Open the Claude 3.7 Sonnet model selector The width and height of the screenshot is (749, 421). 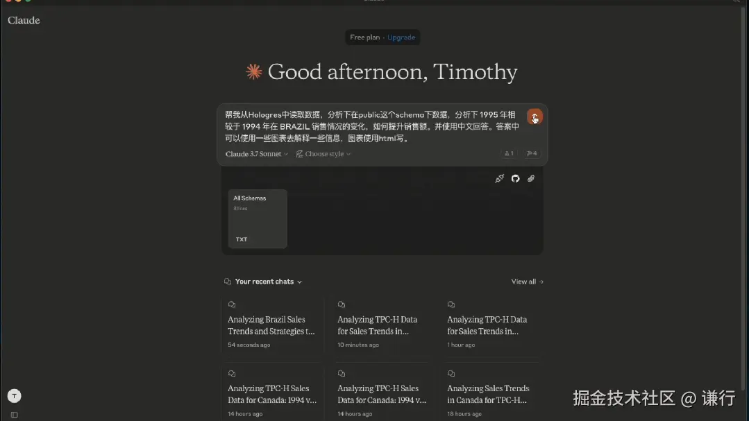pyautogui.click(x=257, y=154)
